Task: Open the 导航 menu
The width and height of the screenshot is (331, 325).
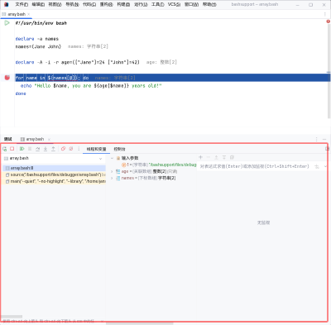Action: tap(72, 4)
